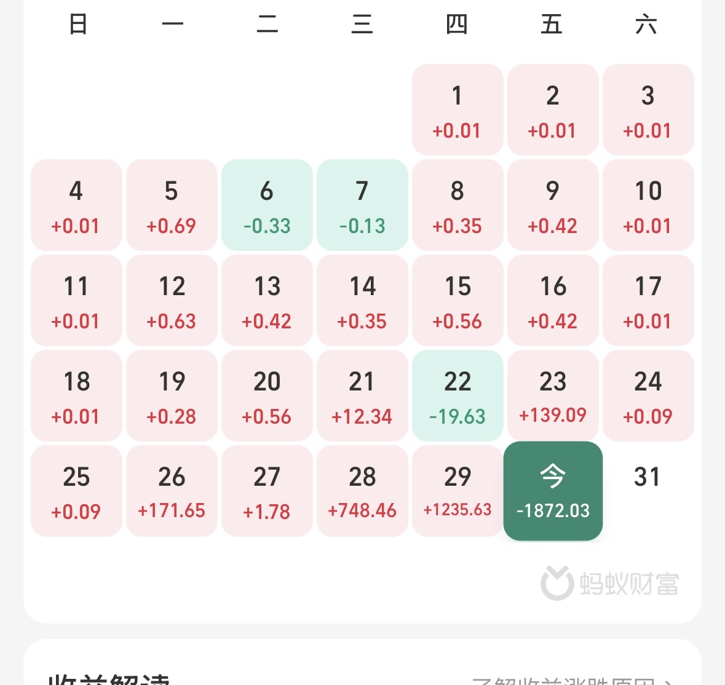Select today's cell showing -1872.03
This screenshot has height=685, width=725.
553,491
